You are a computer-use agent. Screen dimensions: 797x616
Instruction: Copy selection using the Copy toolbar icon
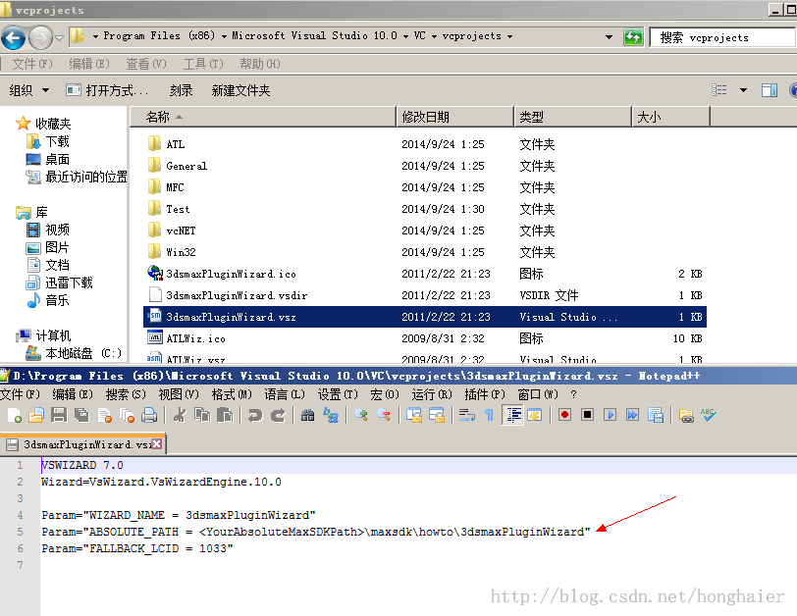click(x=202, y=415)
